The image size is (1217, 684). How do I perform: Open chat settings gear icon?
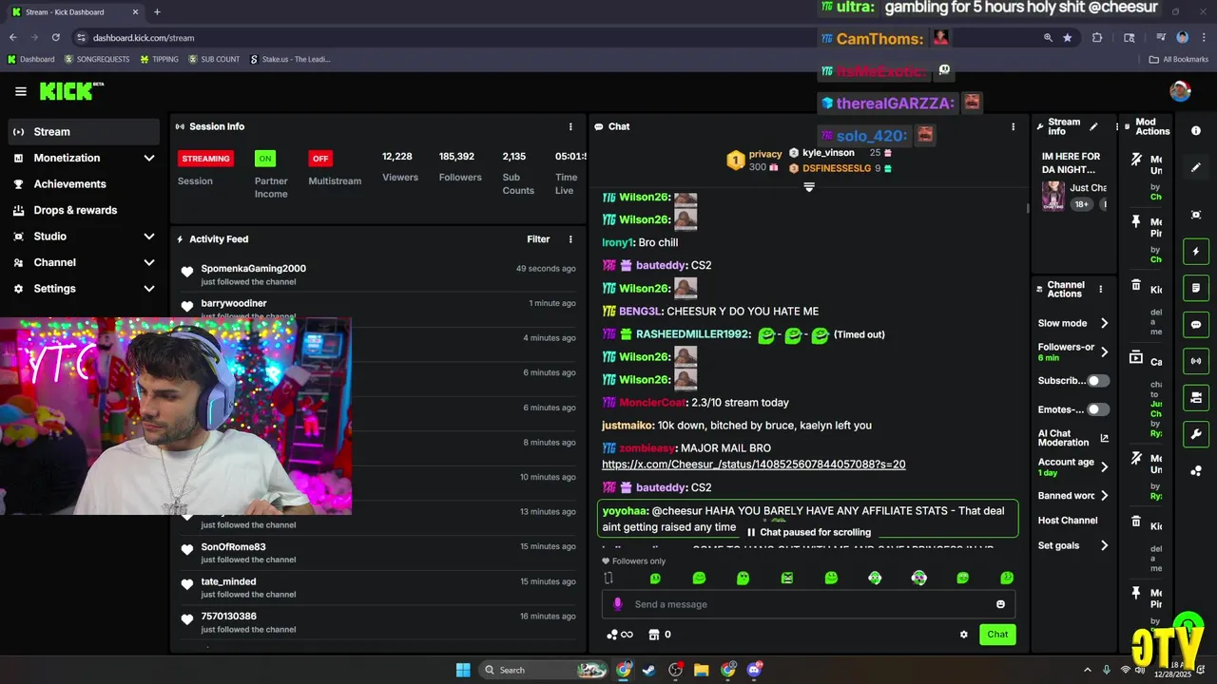pos(963,635)
